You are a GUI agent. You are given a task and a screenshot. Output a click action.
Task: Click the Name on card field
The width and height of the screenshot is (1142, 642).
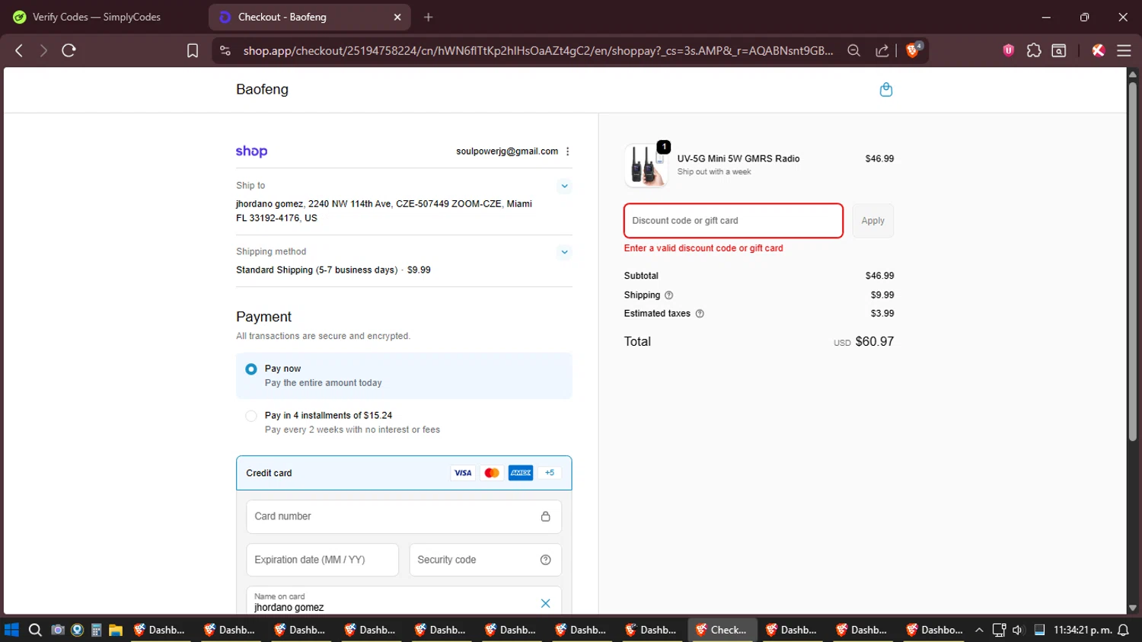coord(404,601)
